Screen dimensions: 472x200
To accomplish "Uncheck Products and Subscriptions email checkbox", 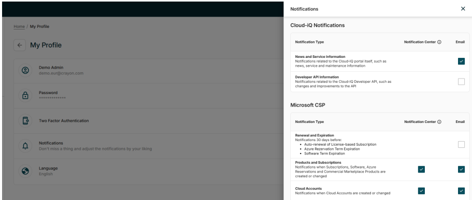I will click(461, 170).
